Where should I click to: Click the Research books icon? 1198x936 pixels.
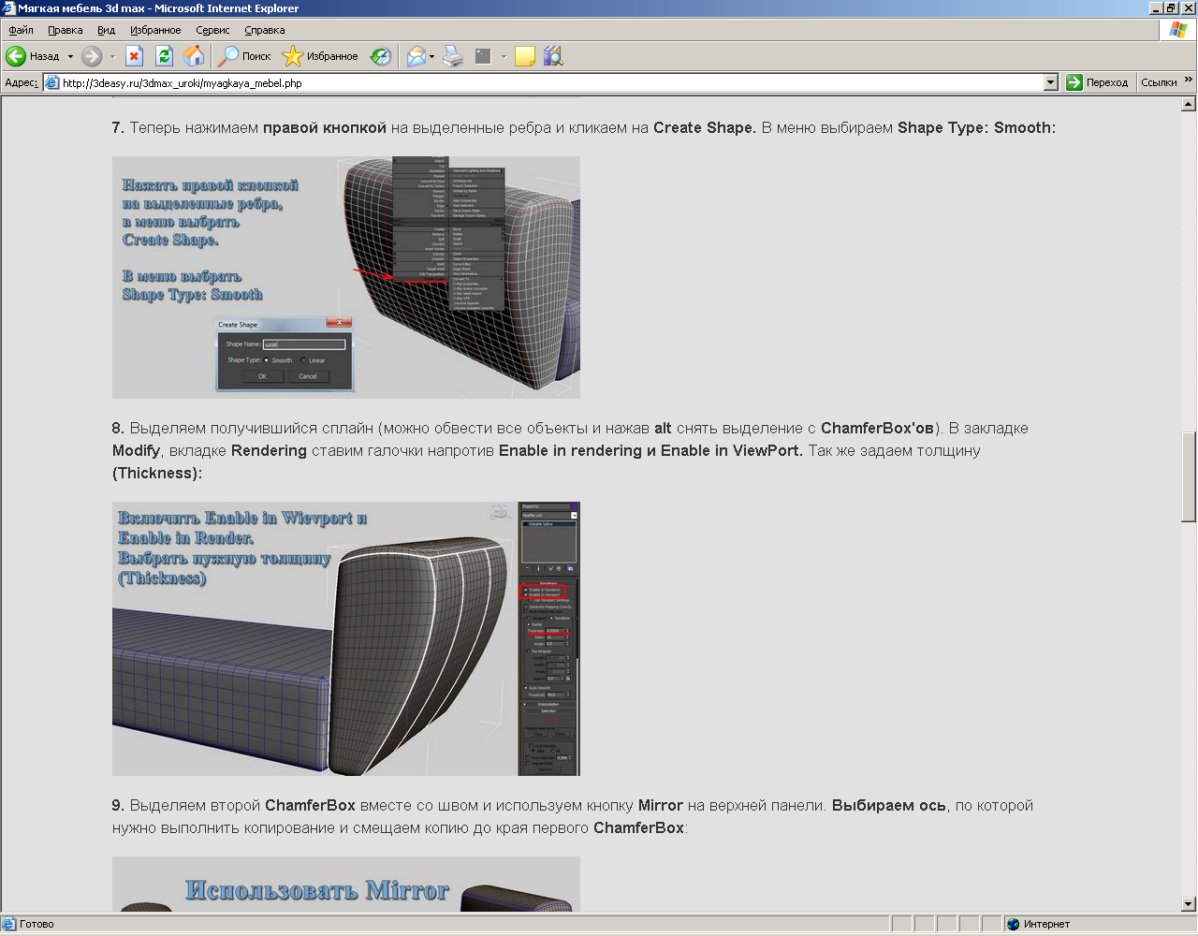coord(553,56)
